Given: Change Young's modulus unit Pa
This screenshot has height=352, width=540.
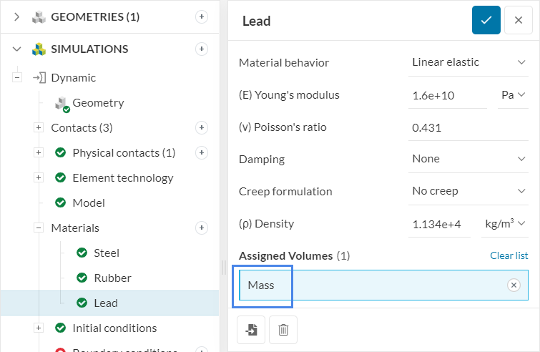Looking at the screenshot, I should 513,95.
